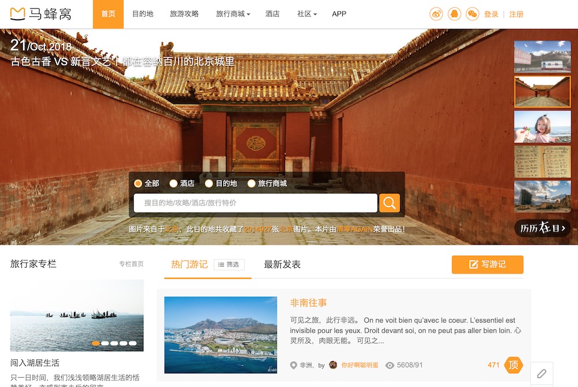578x387 pixels.
Task: Open the 非南往事 travel note link
Action: tap(308, 303)
